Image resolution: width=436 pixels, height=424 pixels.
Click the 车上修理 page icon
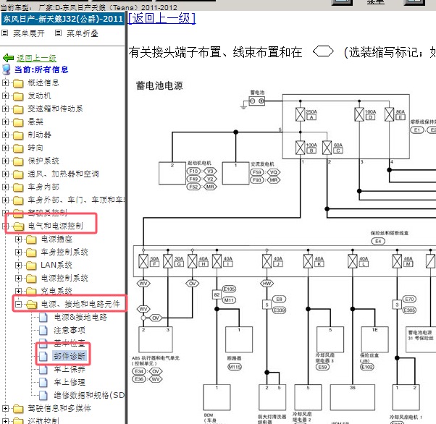point(43,383)
